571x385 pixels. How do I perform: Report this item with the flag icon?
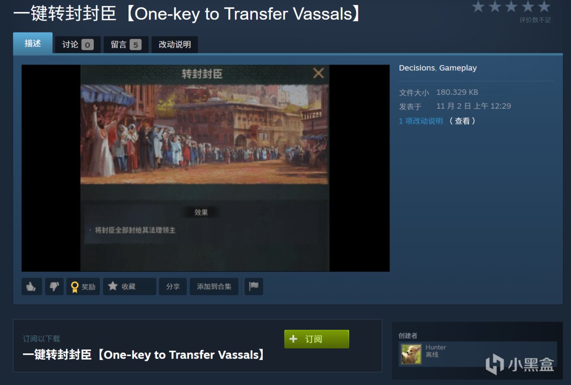pos(254,287)
